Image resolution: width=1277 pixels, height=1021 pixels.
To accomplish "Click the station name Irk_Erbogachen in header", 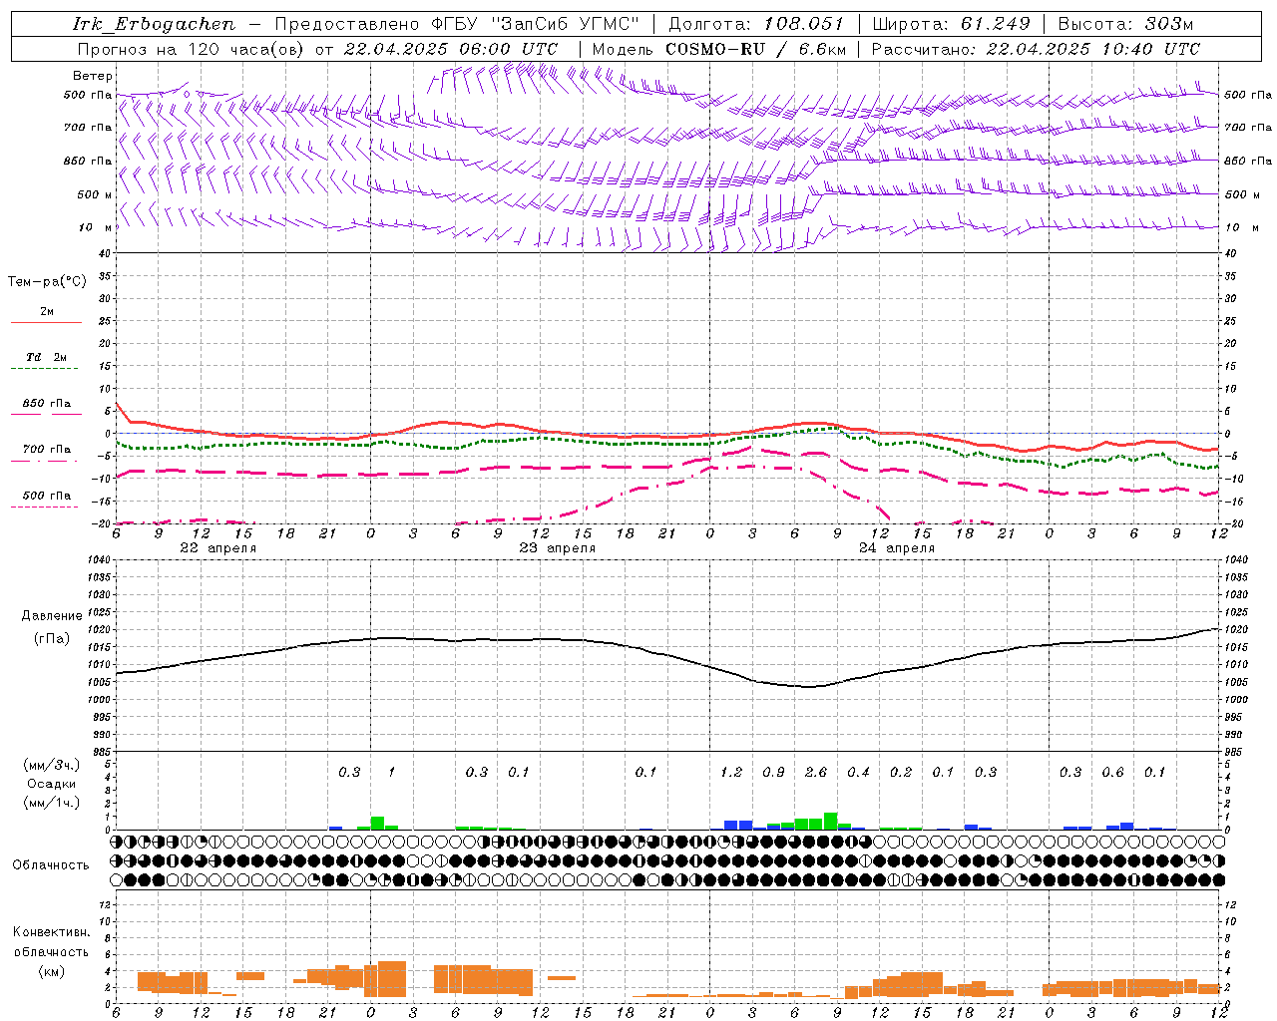I will [154, 24].
